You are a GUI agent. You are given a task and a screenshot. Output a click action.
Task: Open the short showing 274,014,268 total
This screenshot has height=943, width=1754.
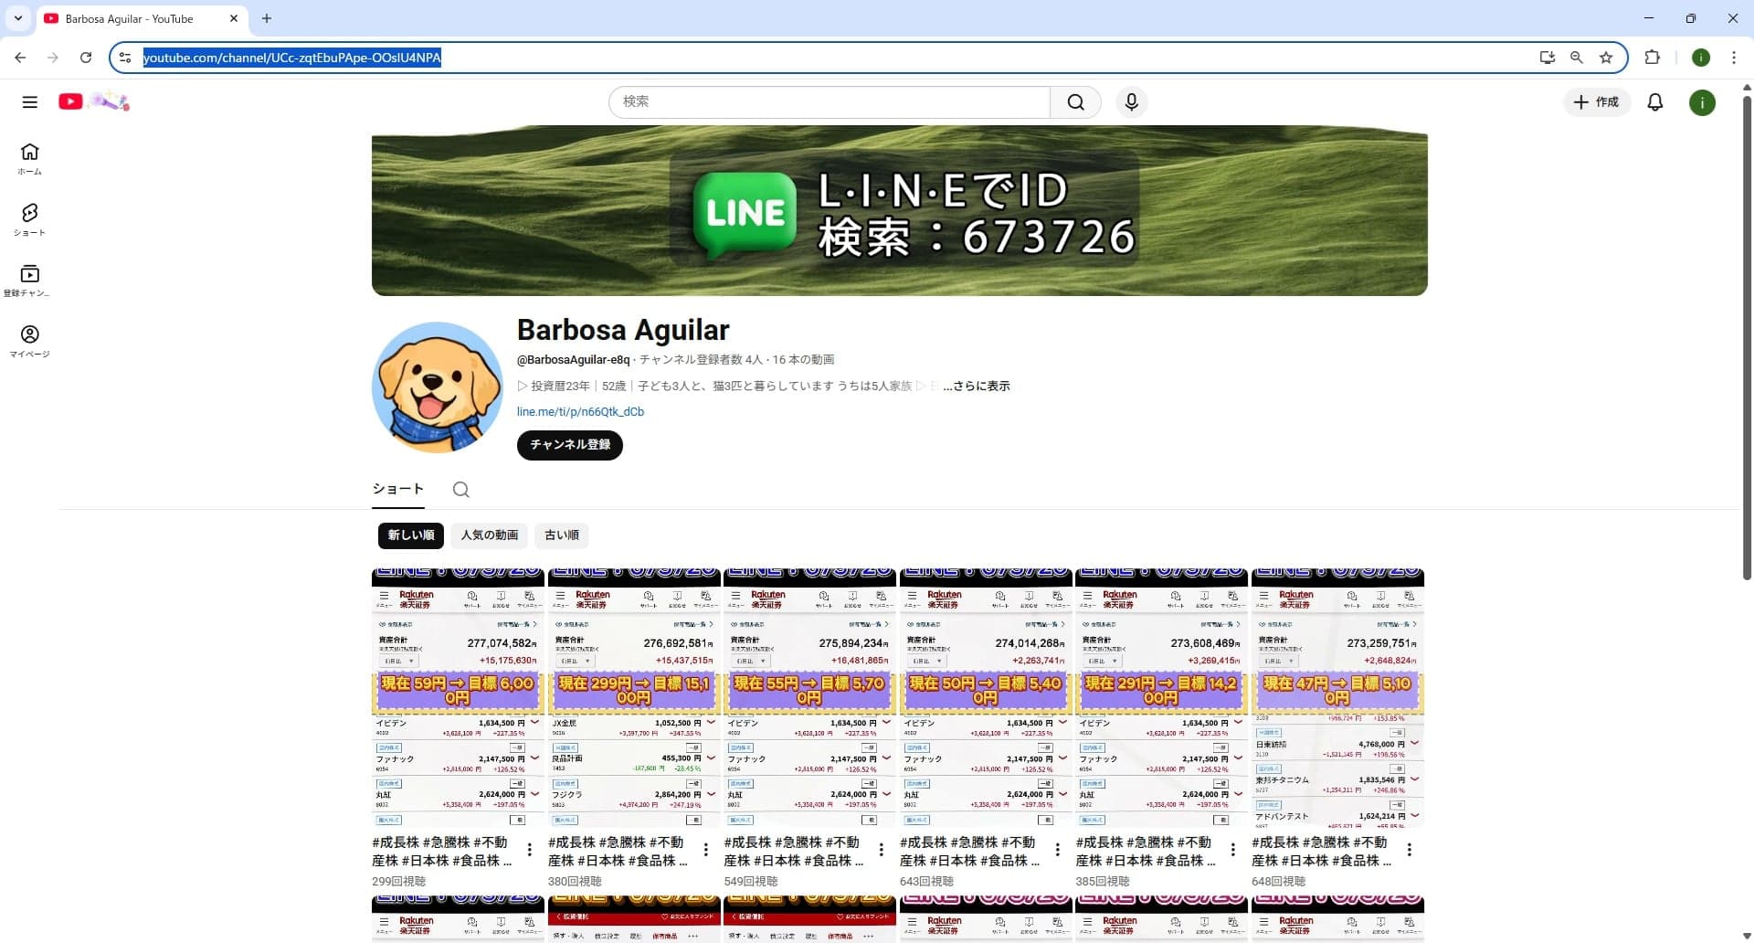(x=986, y=698)
